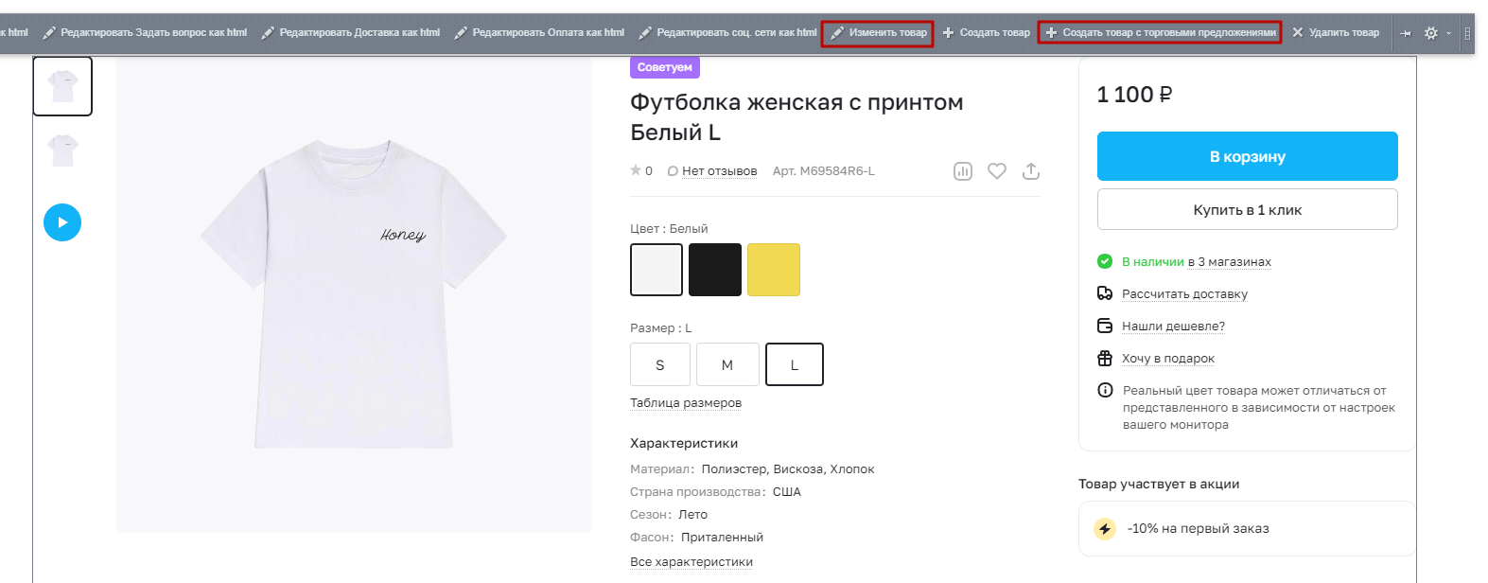Image resolution: width=1488 pixels, height=583 pixels.
Task: Select size S
Action: (x=660, y=364)
